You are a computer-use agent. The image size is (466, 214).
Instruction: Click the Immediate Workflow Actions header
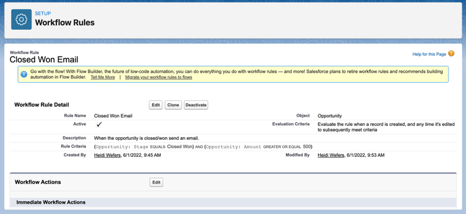click(51, 202)
